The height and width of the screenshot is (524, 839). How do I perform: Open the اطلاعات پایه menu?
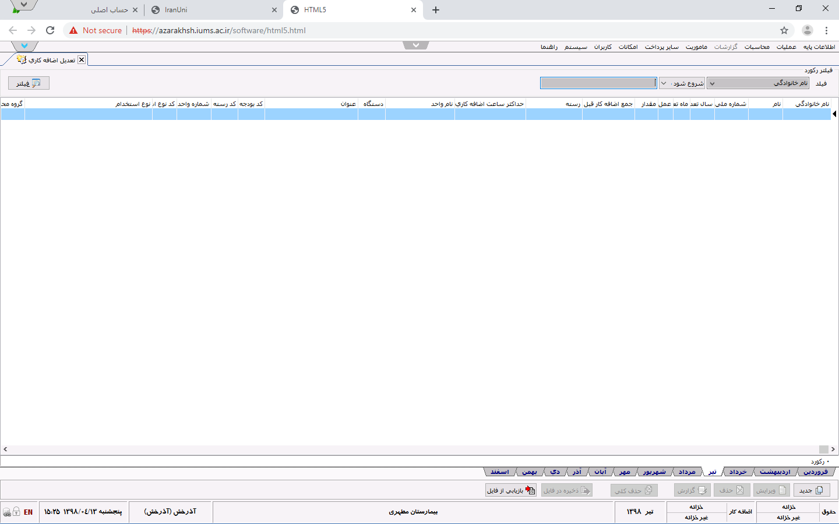[x=819, y=47]
